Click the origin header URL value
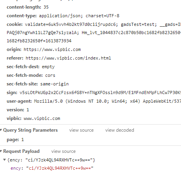 pyautogui.click(x=52, y=49)
